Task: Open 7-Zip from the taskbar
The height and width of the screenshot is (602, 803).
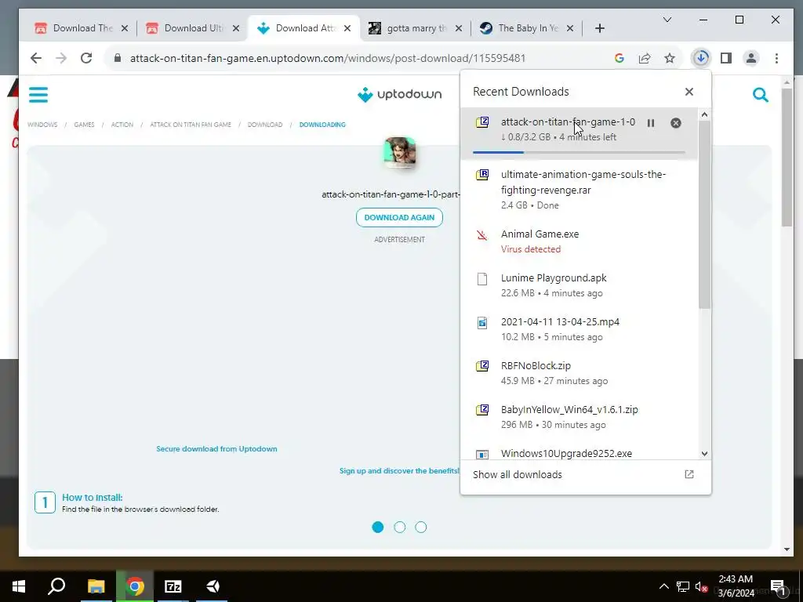Action: pos(173,586)
